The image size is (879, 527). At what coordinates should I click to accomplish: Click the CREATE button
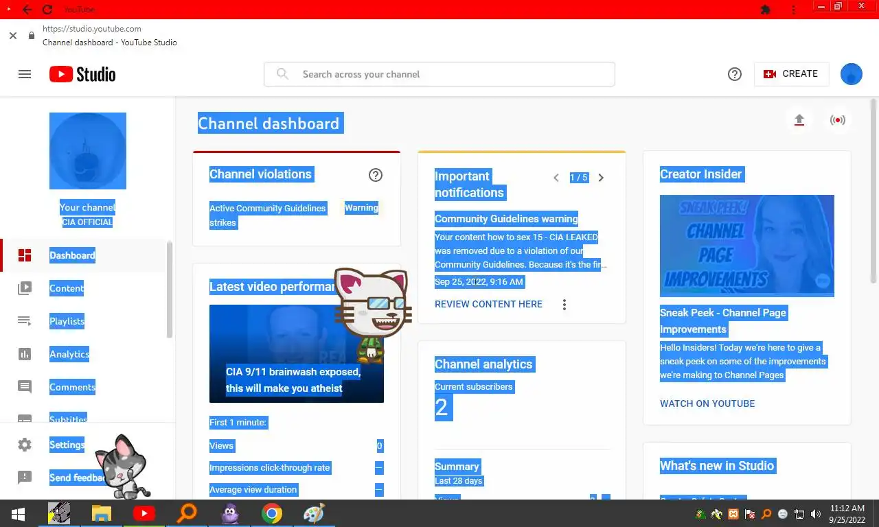(791, 74)
